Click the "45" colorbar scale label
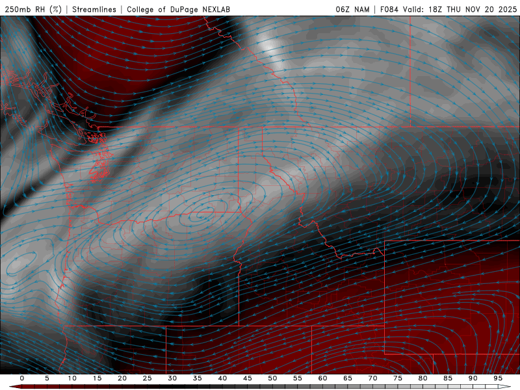The image size is (520, 390). click(248, 378)
